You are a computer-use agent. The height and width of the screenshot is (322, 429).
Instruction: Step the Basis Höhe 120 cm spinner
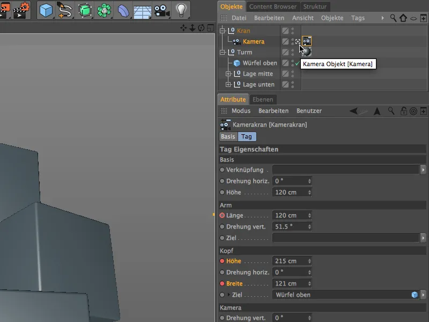309,193
